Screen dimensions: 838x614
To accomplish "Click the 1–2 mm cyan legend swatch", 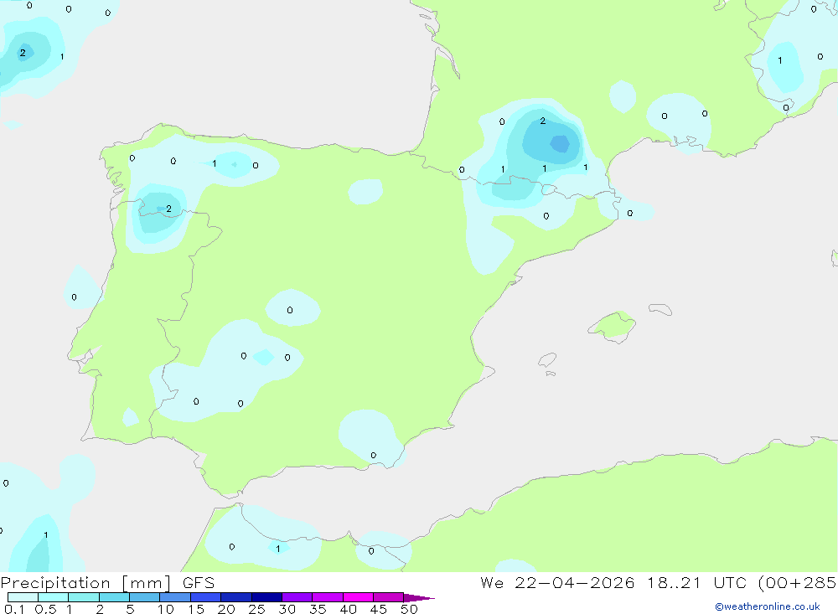I will (84, 597).
